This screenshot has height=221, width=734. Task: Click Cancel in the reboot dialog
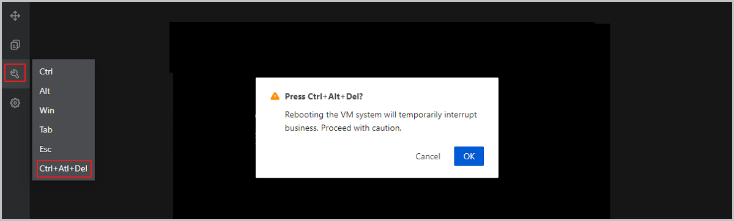tap(428, 156)
